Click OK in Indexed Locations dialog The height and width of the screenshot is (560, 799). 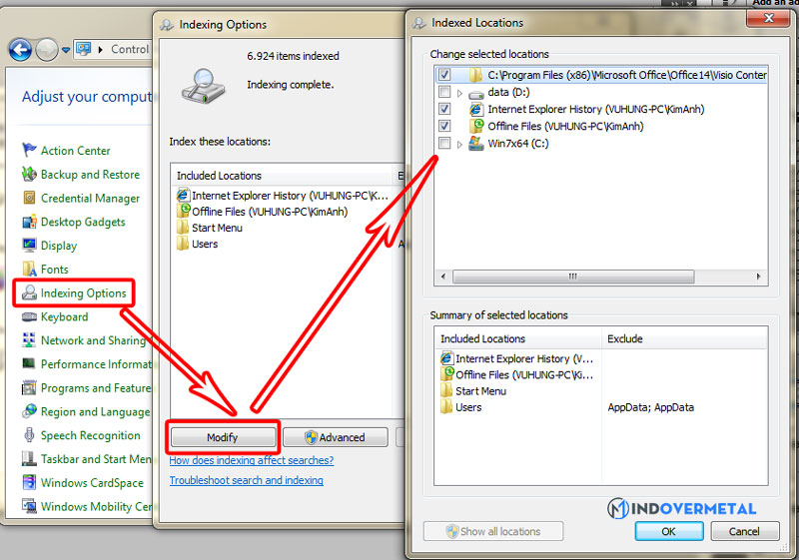(668, 531)
